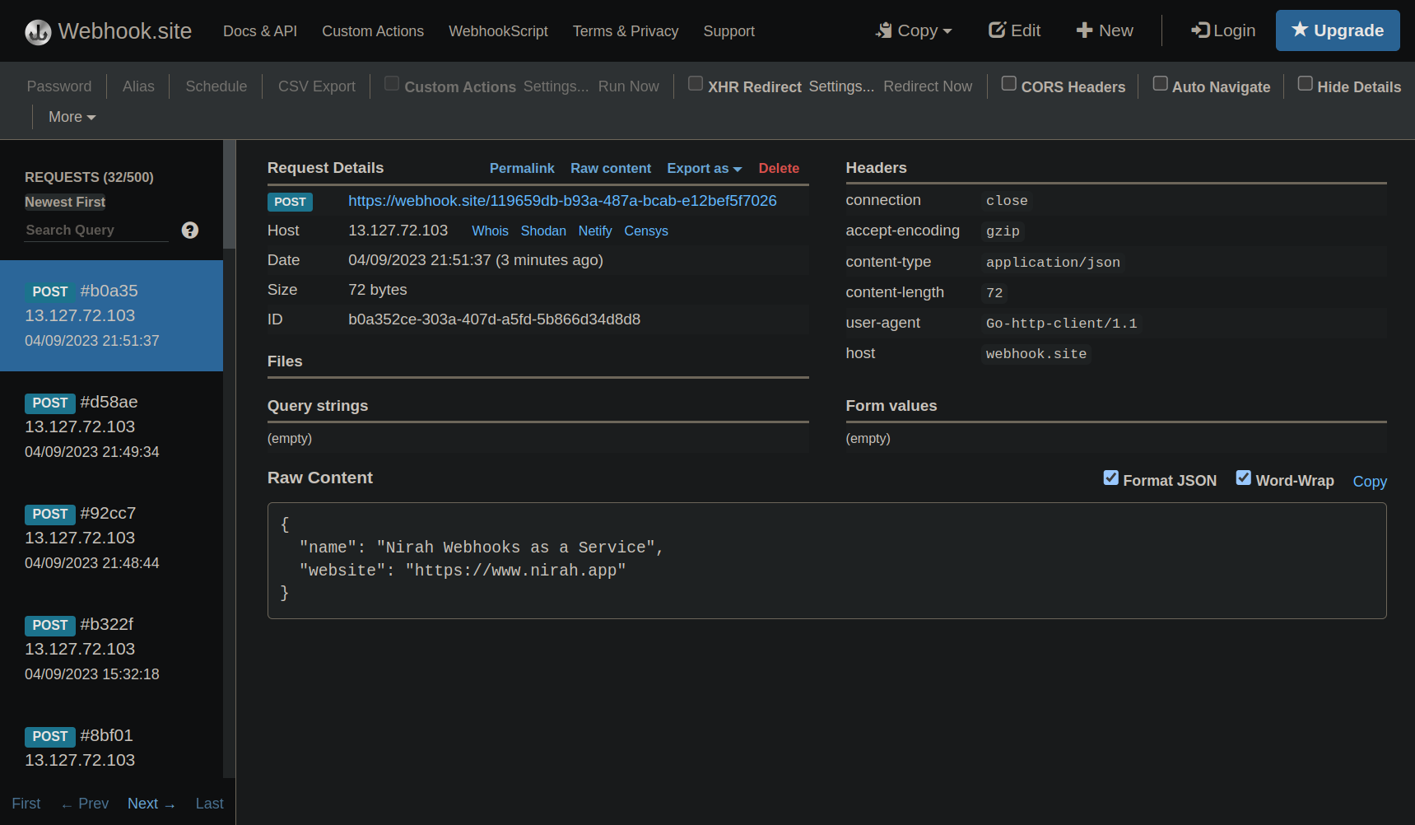
Task: View the request's Raw content
Action: tap(611, 168)
